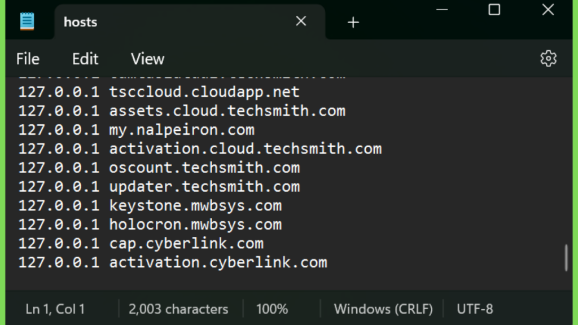Open the Notepad settings gear
This screenshot has height=325, width=578.
click(548, 59)
